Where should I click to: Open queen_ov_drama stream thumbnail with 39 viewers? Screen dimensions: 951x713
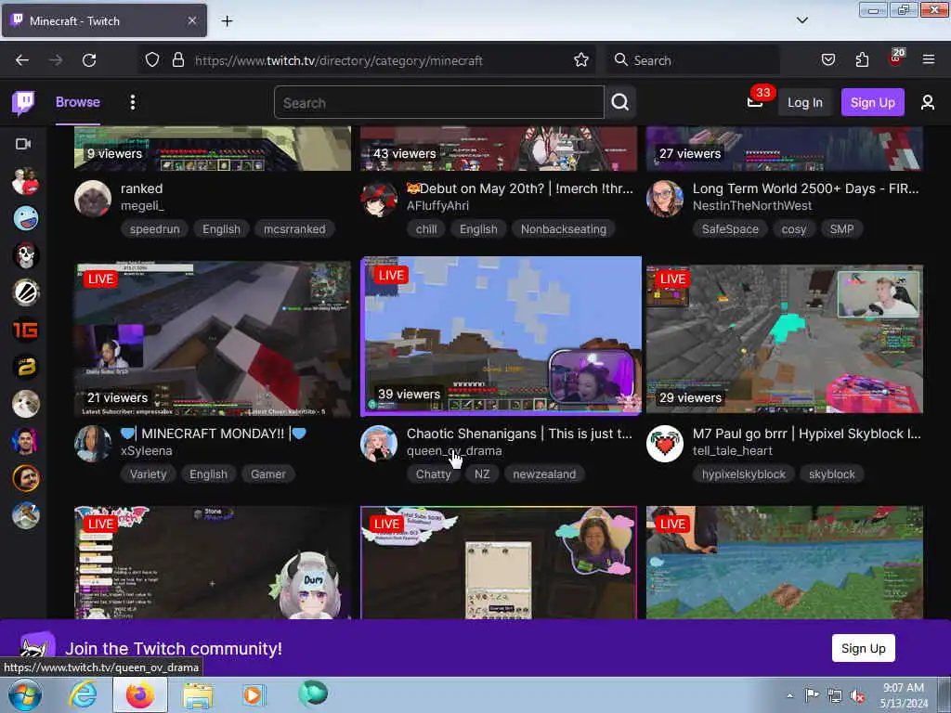(501, 336)
